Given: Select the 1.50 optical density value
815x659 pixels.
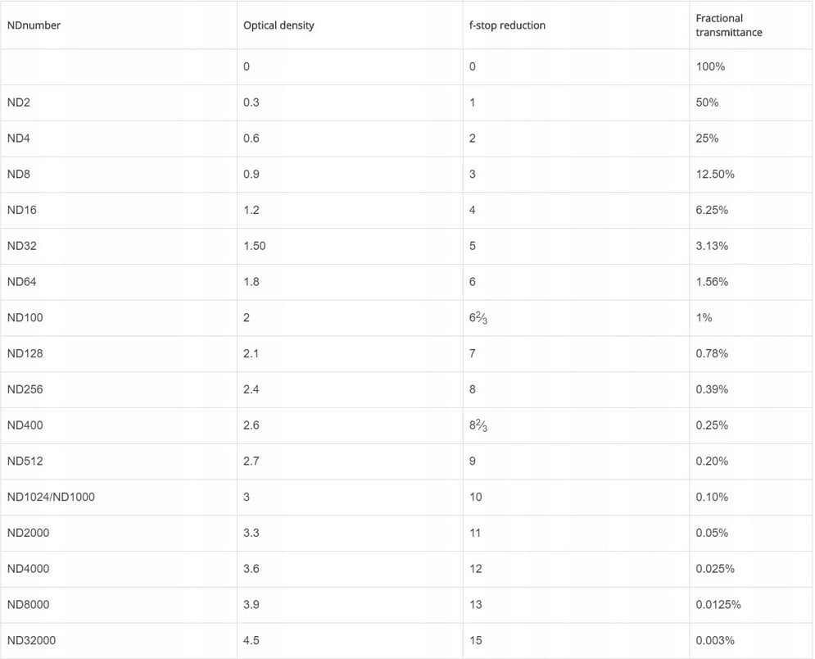Looking at the screenshot, I should coord(254,246).
